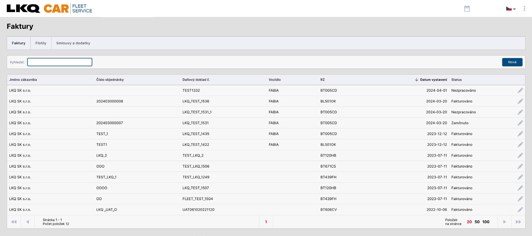
Task: Click the LKQ CAR Fleet Service logo
Action: click(49, 8)
